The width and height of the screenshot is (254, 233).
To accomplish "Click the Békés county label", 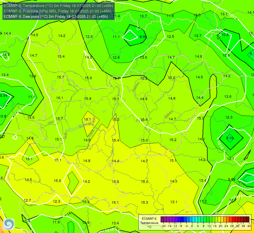I will point(168,114).
